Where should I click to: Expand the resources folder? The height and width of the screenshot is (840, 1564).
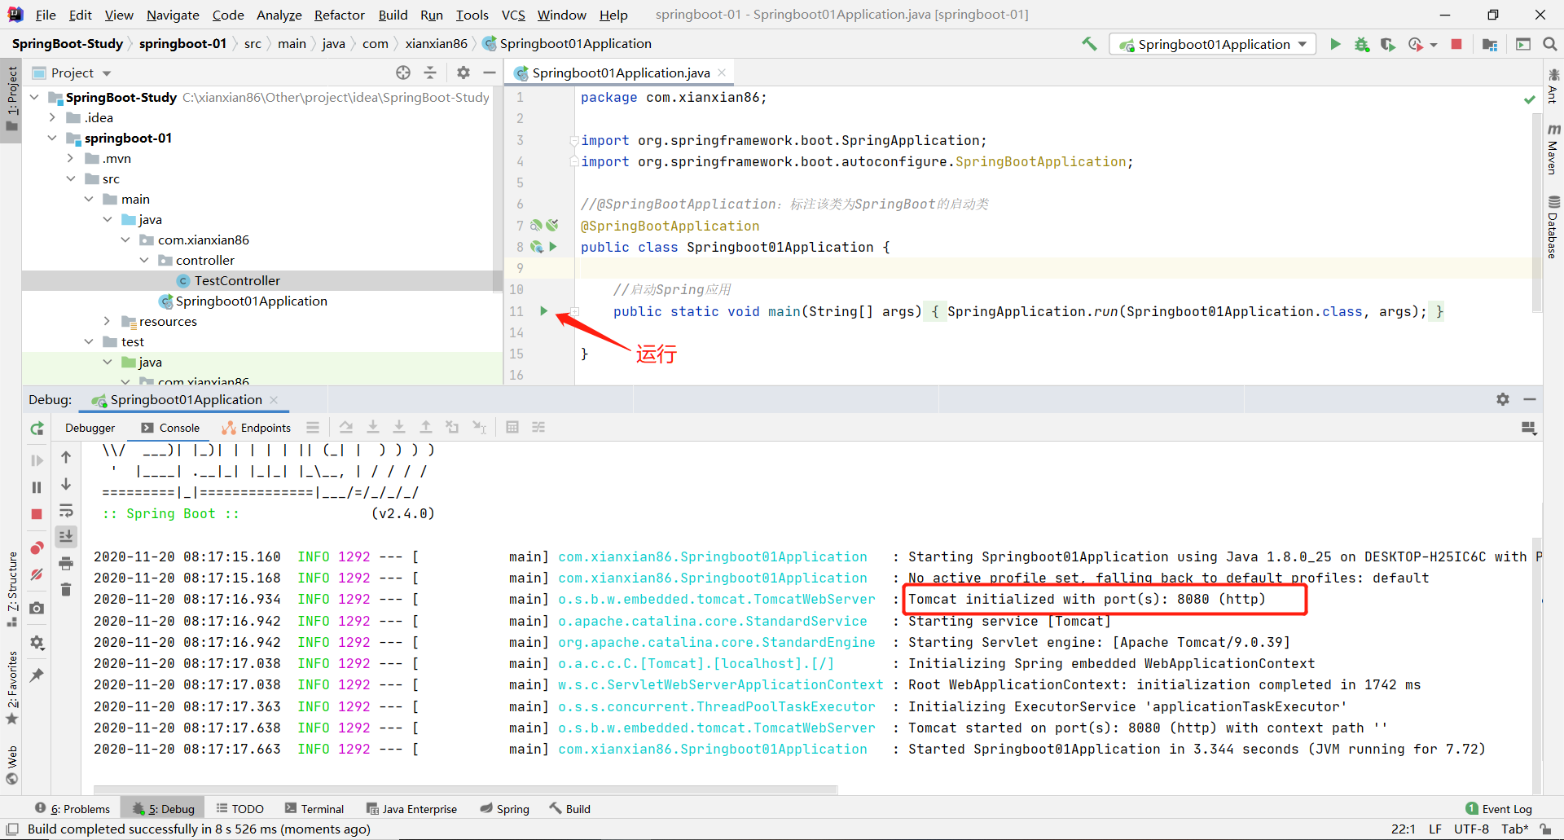(107, 321)
